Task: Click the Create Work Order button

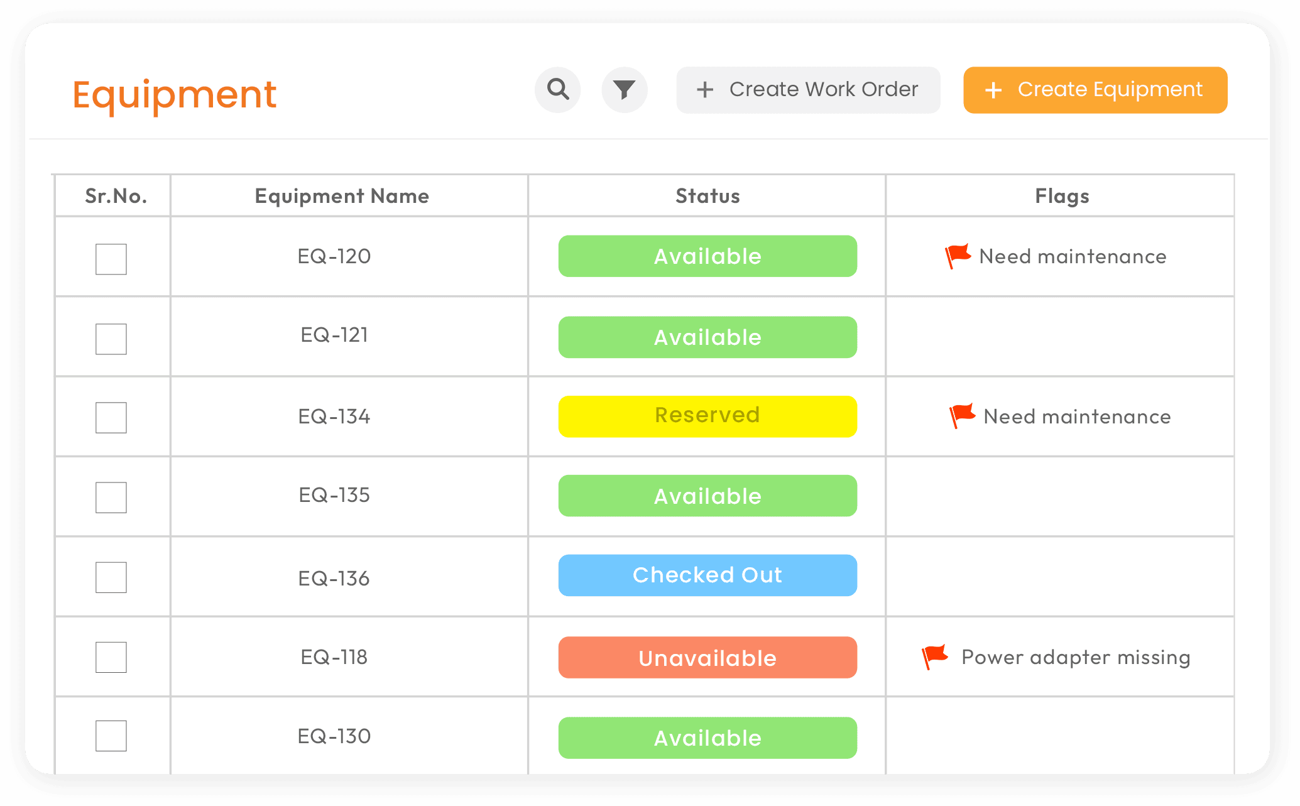Action: point(808,90)
